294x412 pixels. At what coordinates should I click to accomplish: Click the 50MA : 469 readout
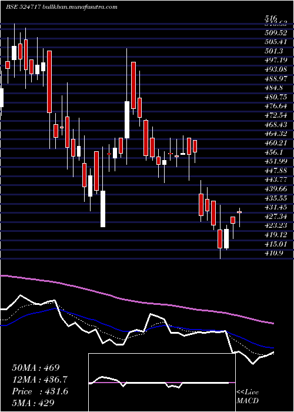tap(36, 368)
